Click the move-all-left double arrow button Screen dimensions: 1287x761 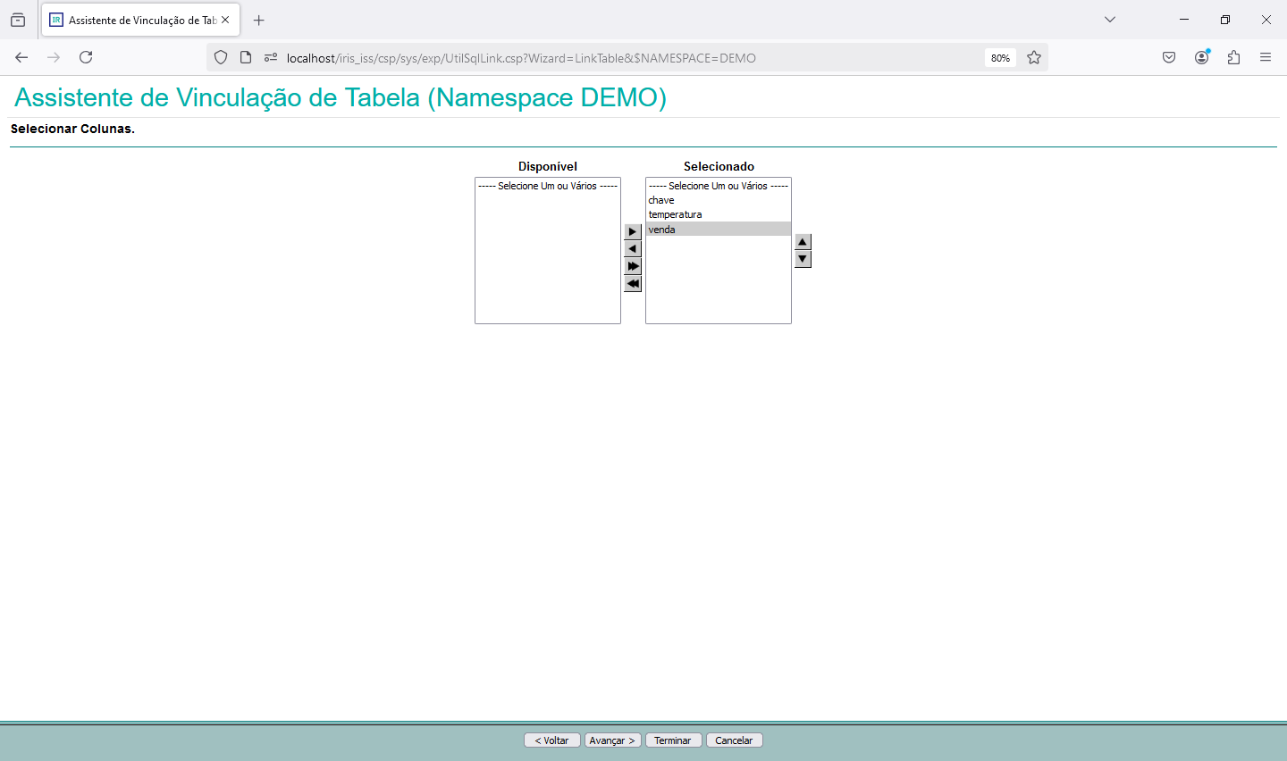click(633, 284)
